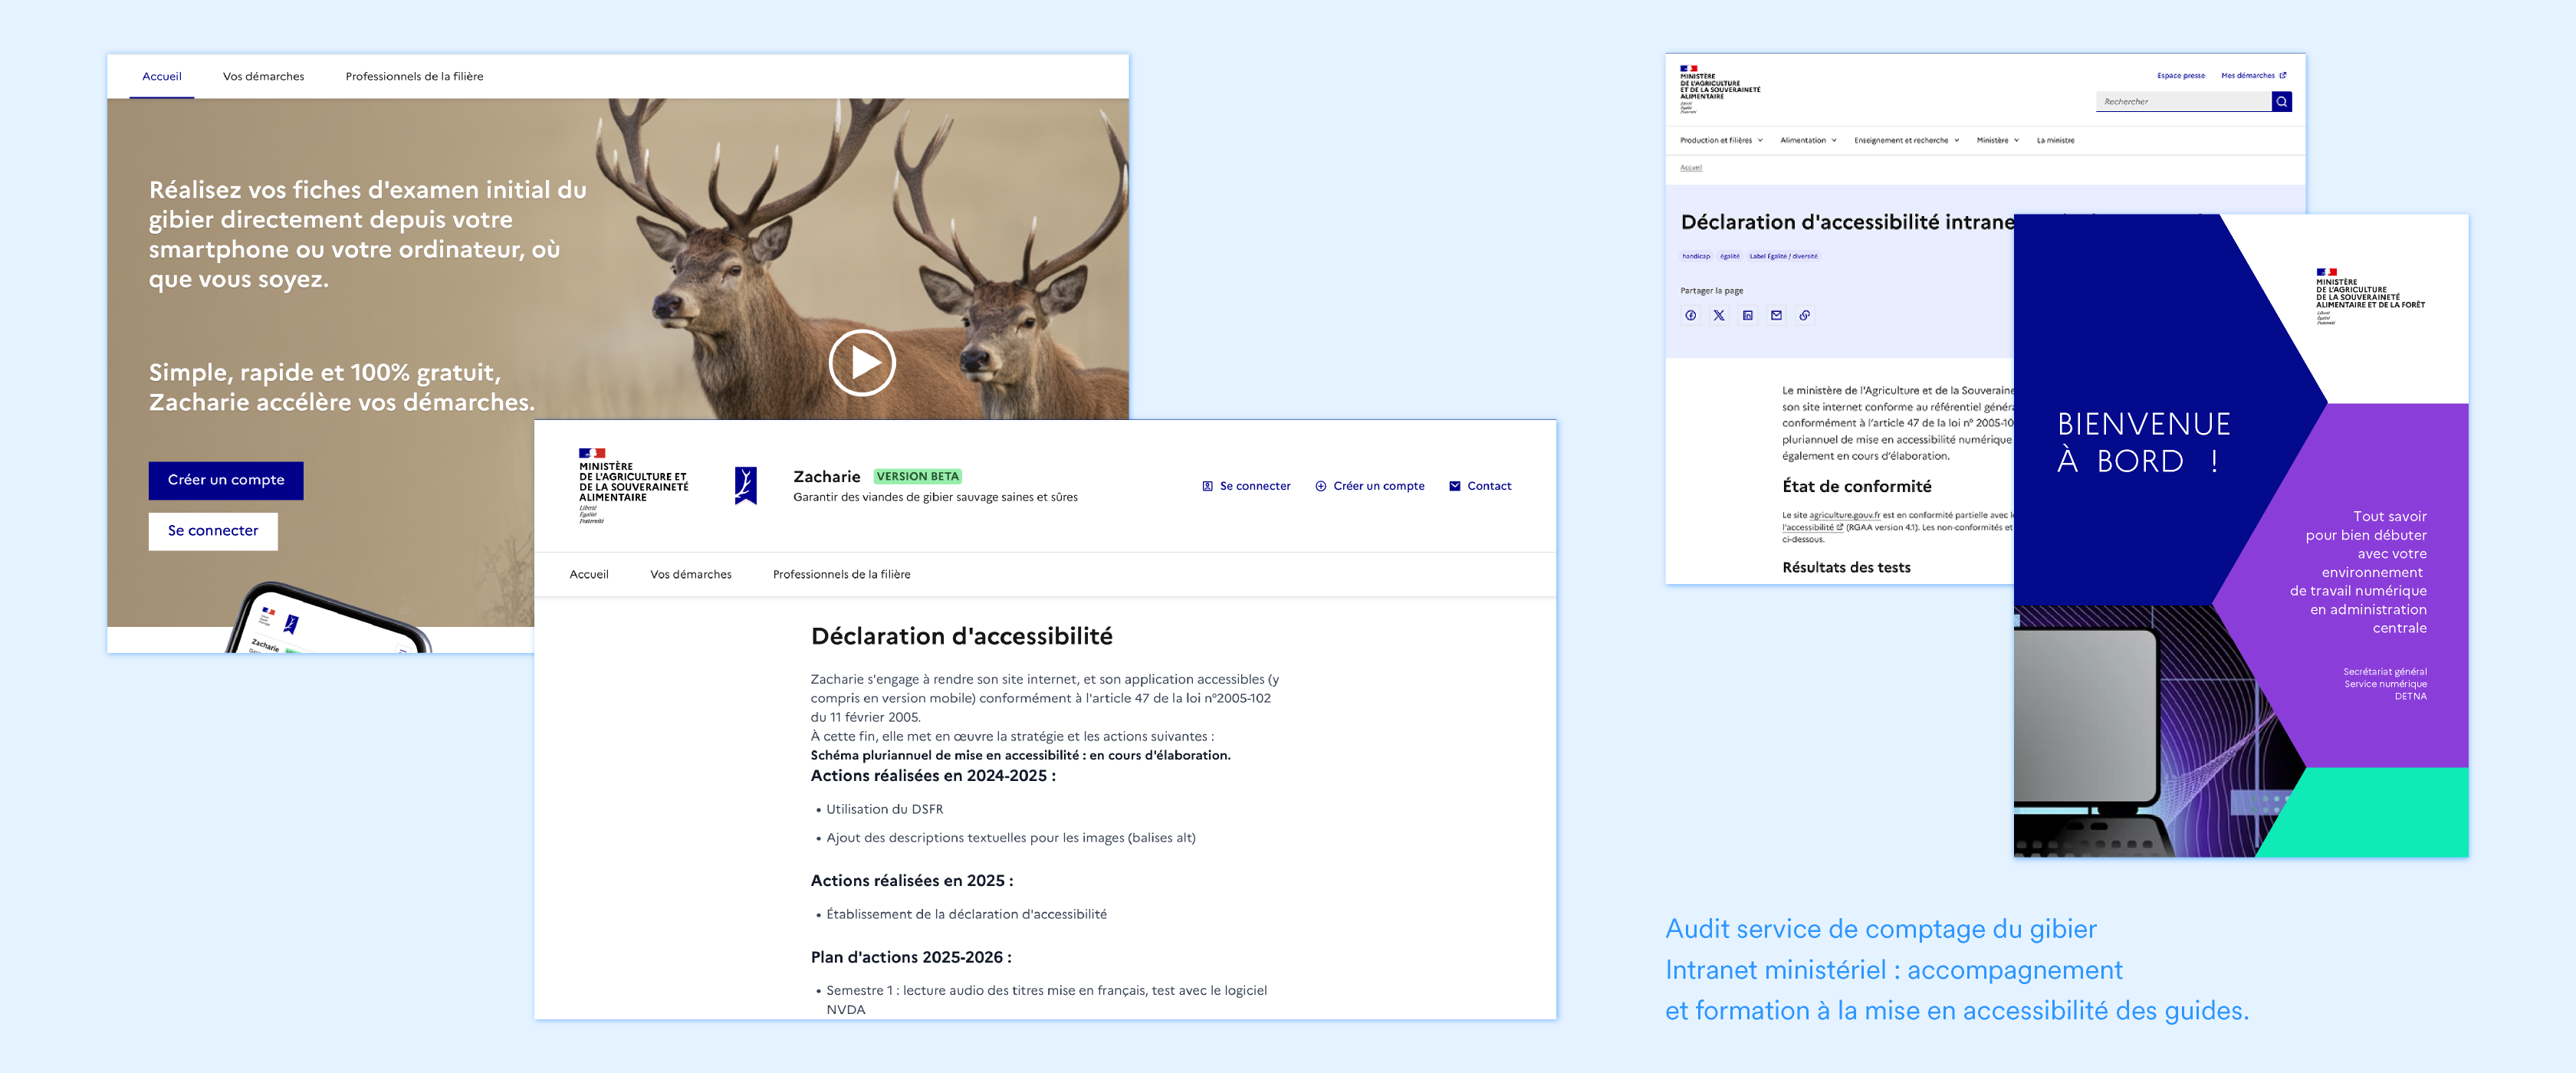
Task: Click the white Se connecter button
Action: tap(213, 531)
